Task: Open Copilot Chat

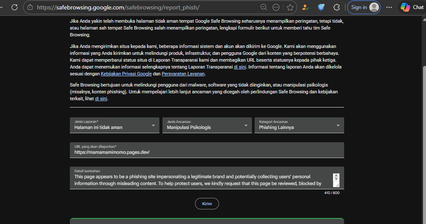Action: pos(412,7)
